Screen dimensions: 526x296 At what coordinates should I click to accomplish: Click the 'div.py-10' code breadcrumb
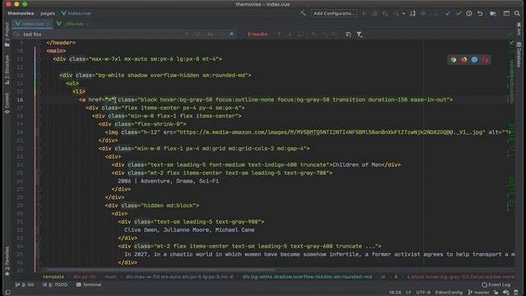(x=85, y=277)
